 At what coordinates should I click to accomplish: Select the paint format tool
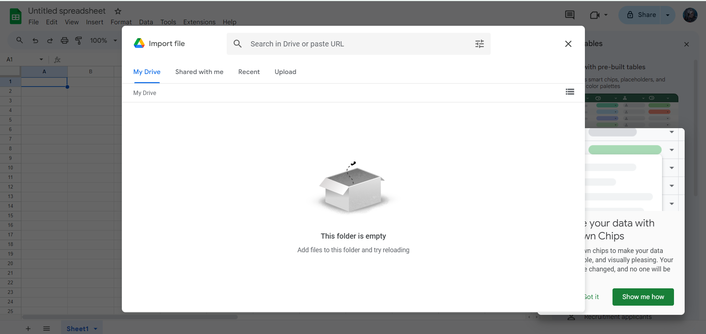pyautogui.click(x=79, y=41)
